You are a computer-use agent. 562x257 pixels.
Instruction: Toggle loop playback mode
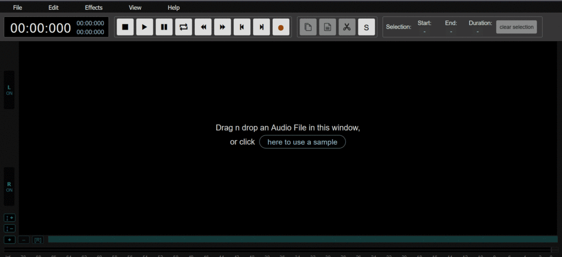click(183, 27)
